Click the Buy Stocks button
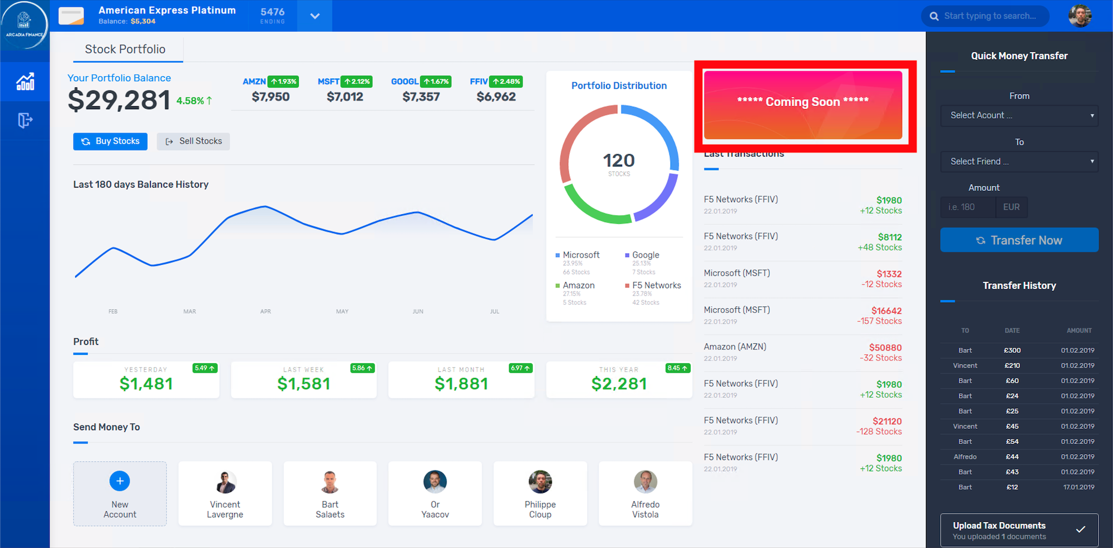This screenshot has width=1113, height=548. (x=110, y=141)
